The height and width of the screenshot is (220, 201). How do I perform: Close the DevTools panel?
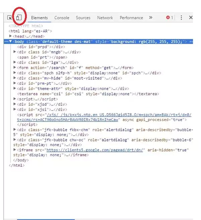pos(191,17)
